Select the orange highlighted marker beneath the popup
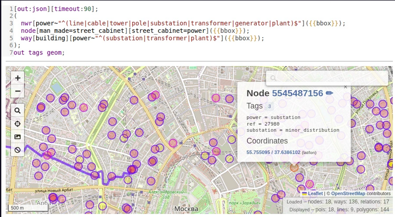 (294, 168)
